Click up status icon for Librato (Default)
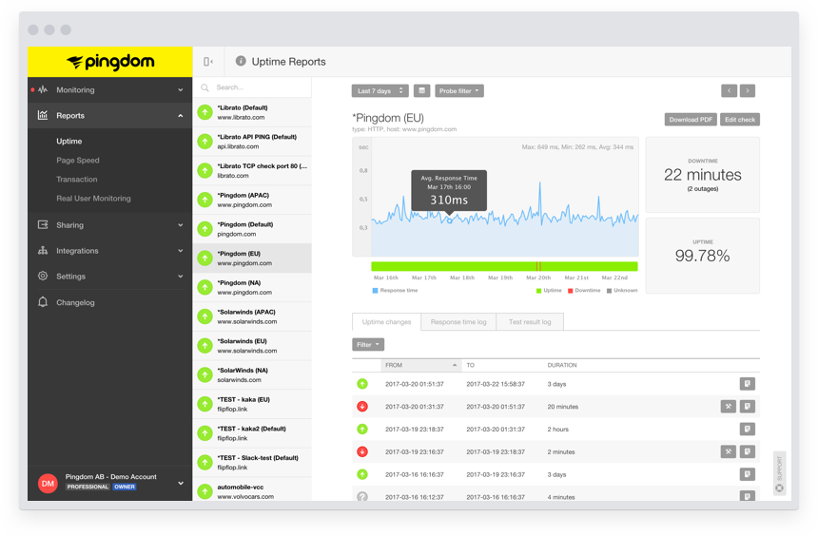Viewport: 818px width, 536px height. pos(205,112)
